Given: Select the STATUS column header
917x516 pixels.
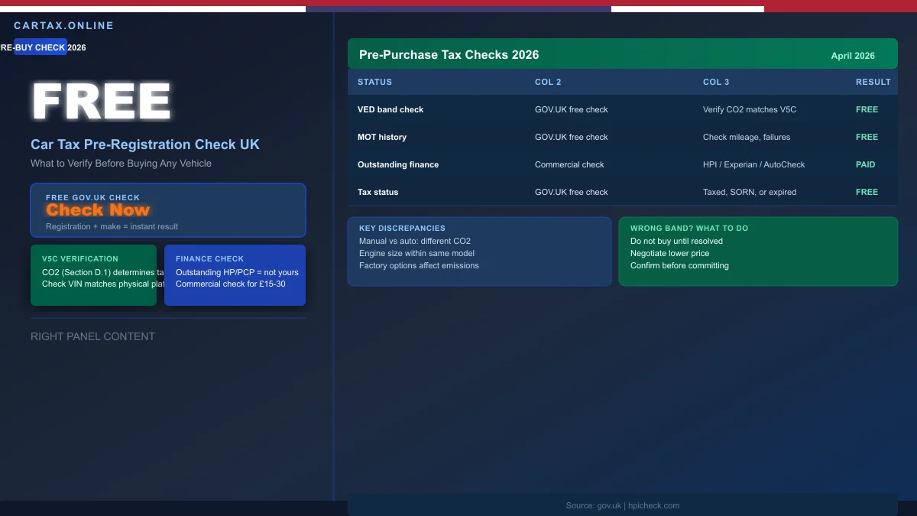Looking at the screenshot, I should click(375, 82).
